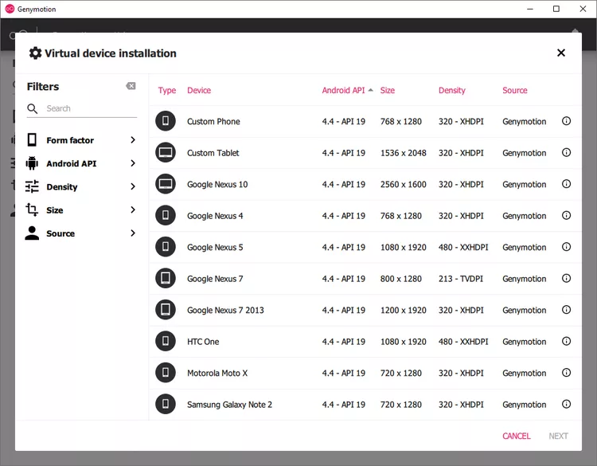Open the Android API filter label
Viewport: 597px width, 466px height.
tap(71, 163)
